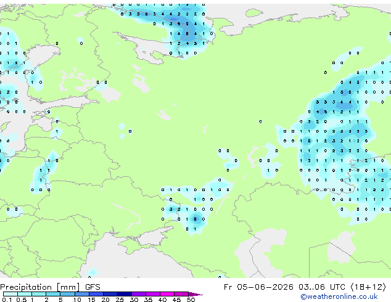
Task: Pick the 5–10 mm legend swatch
Action: [x=68, y=294]
